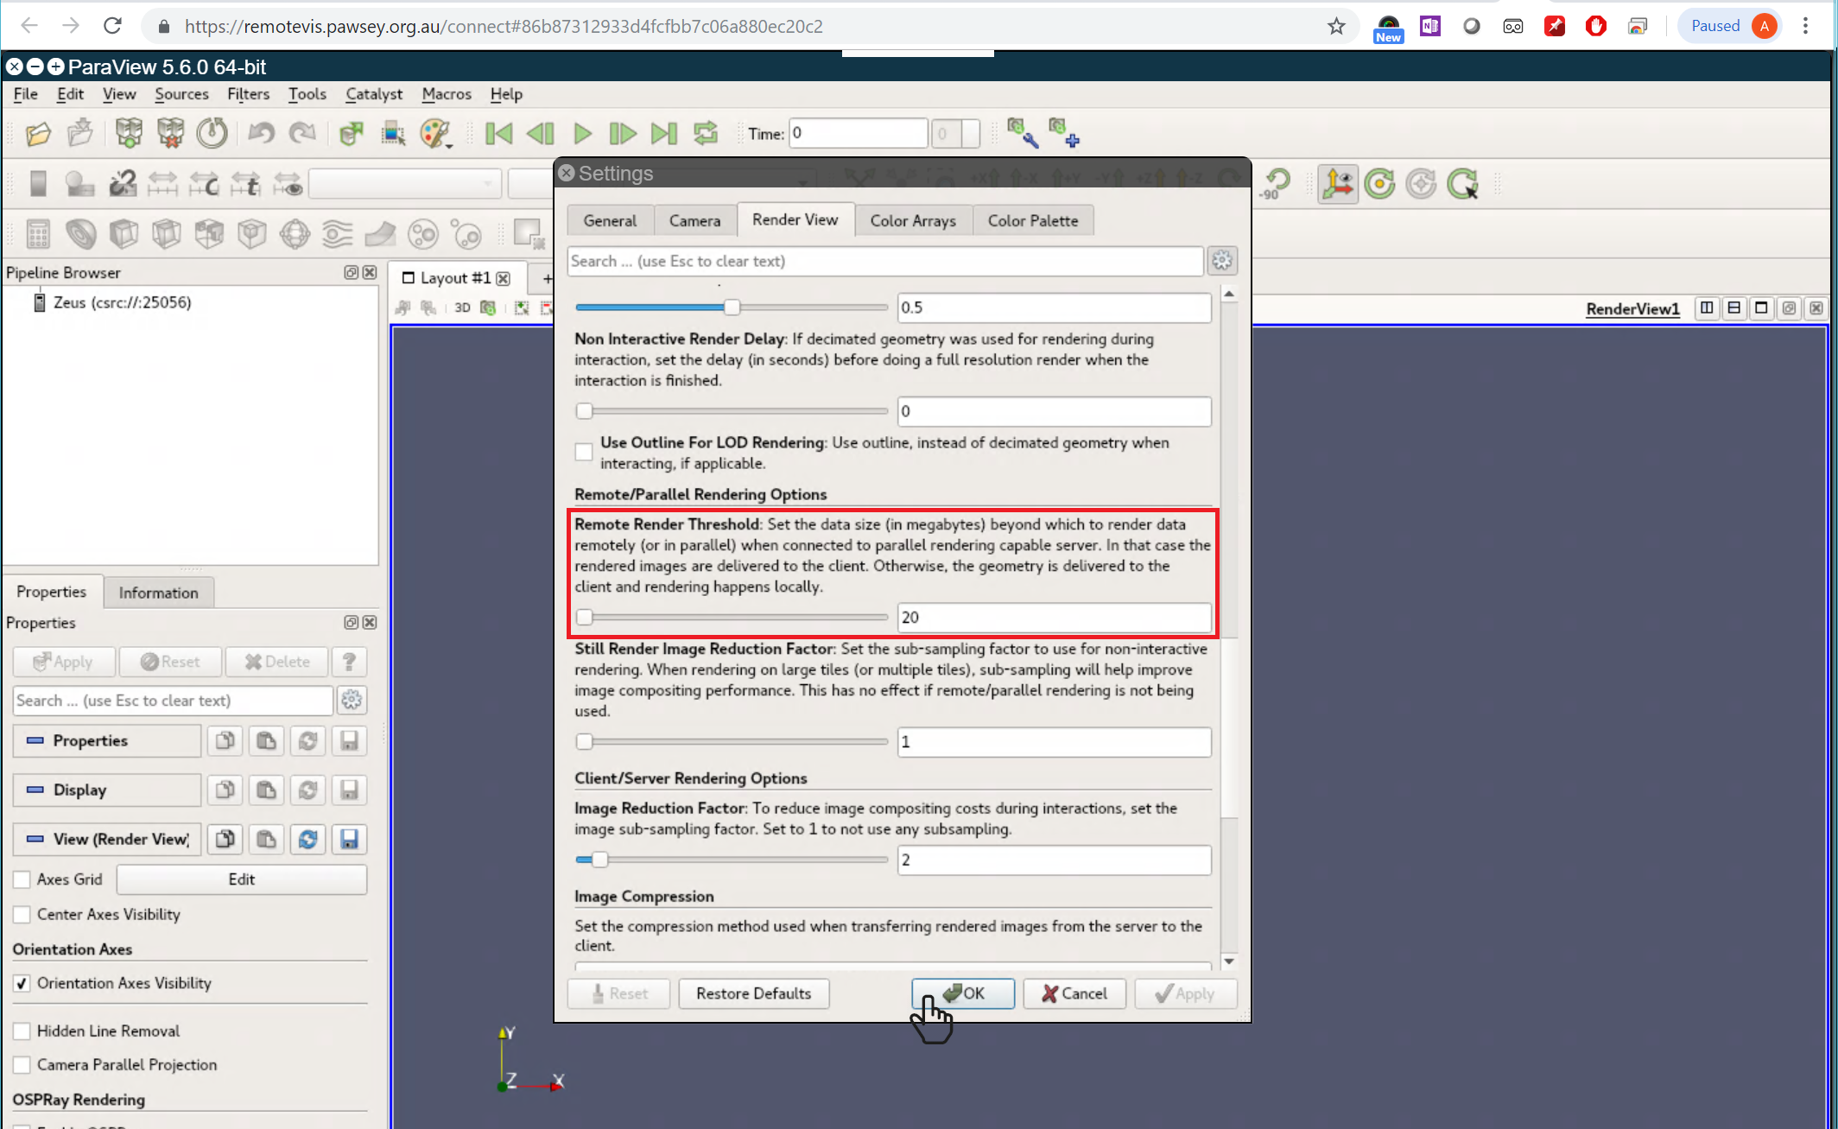Screen dimensions: 1838x1129
Task: Click the bookmark star in browser address bar
Action: 1336,26
